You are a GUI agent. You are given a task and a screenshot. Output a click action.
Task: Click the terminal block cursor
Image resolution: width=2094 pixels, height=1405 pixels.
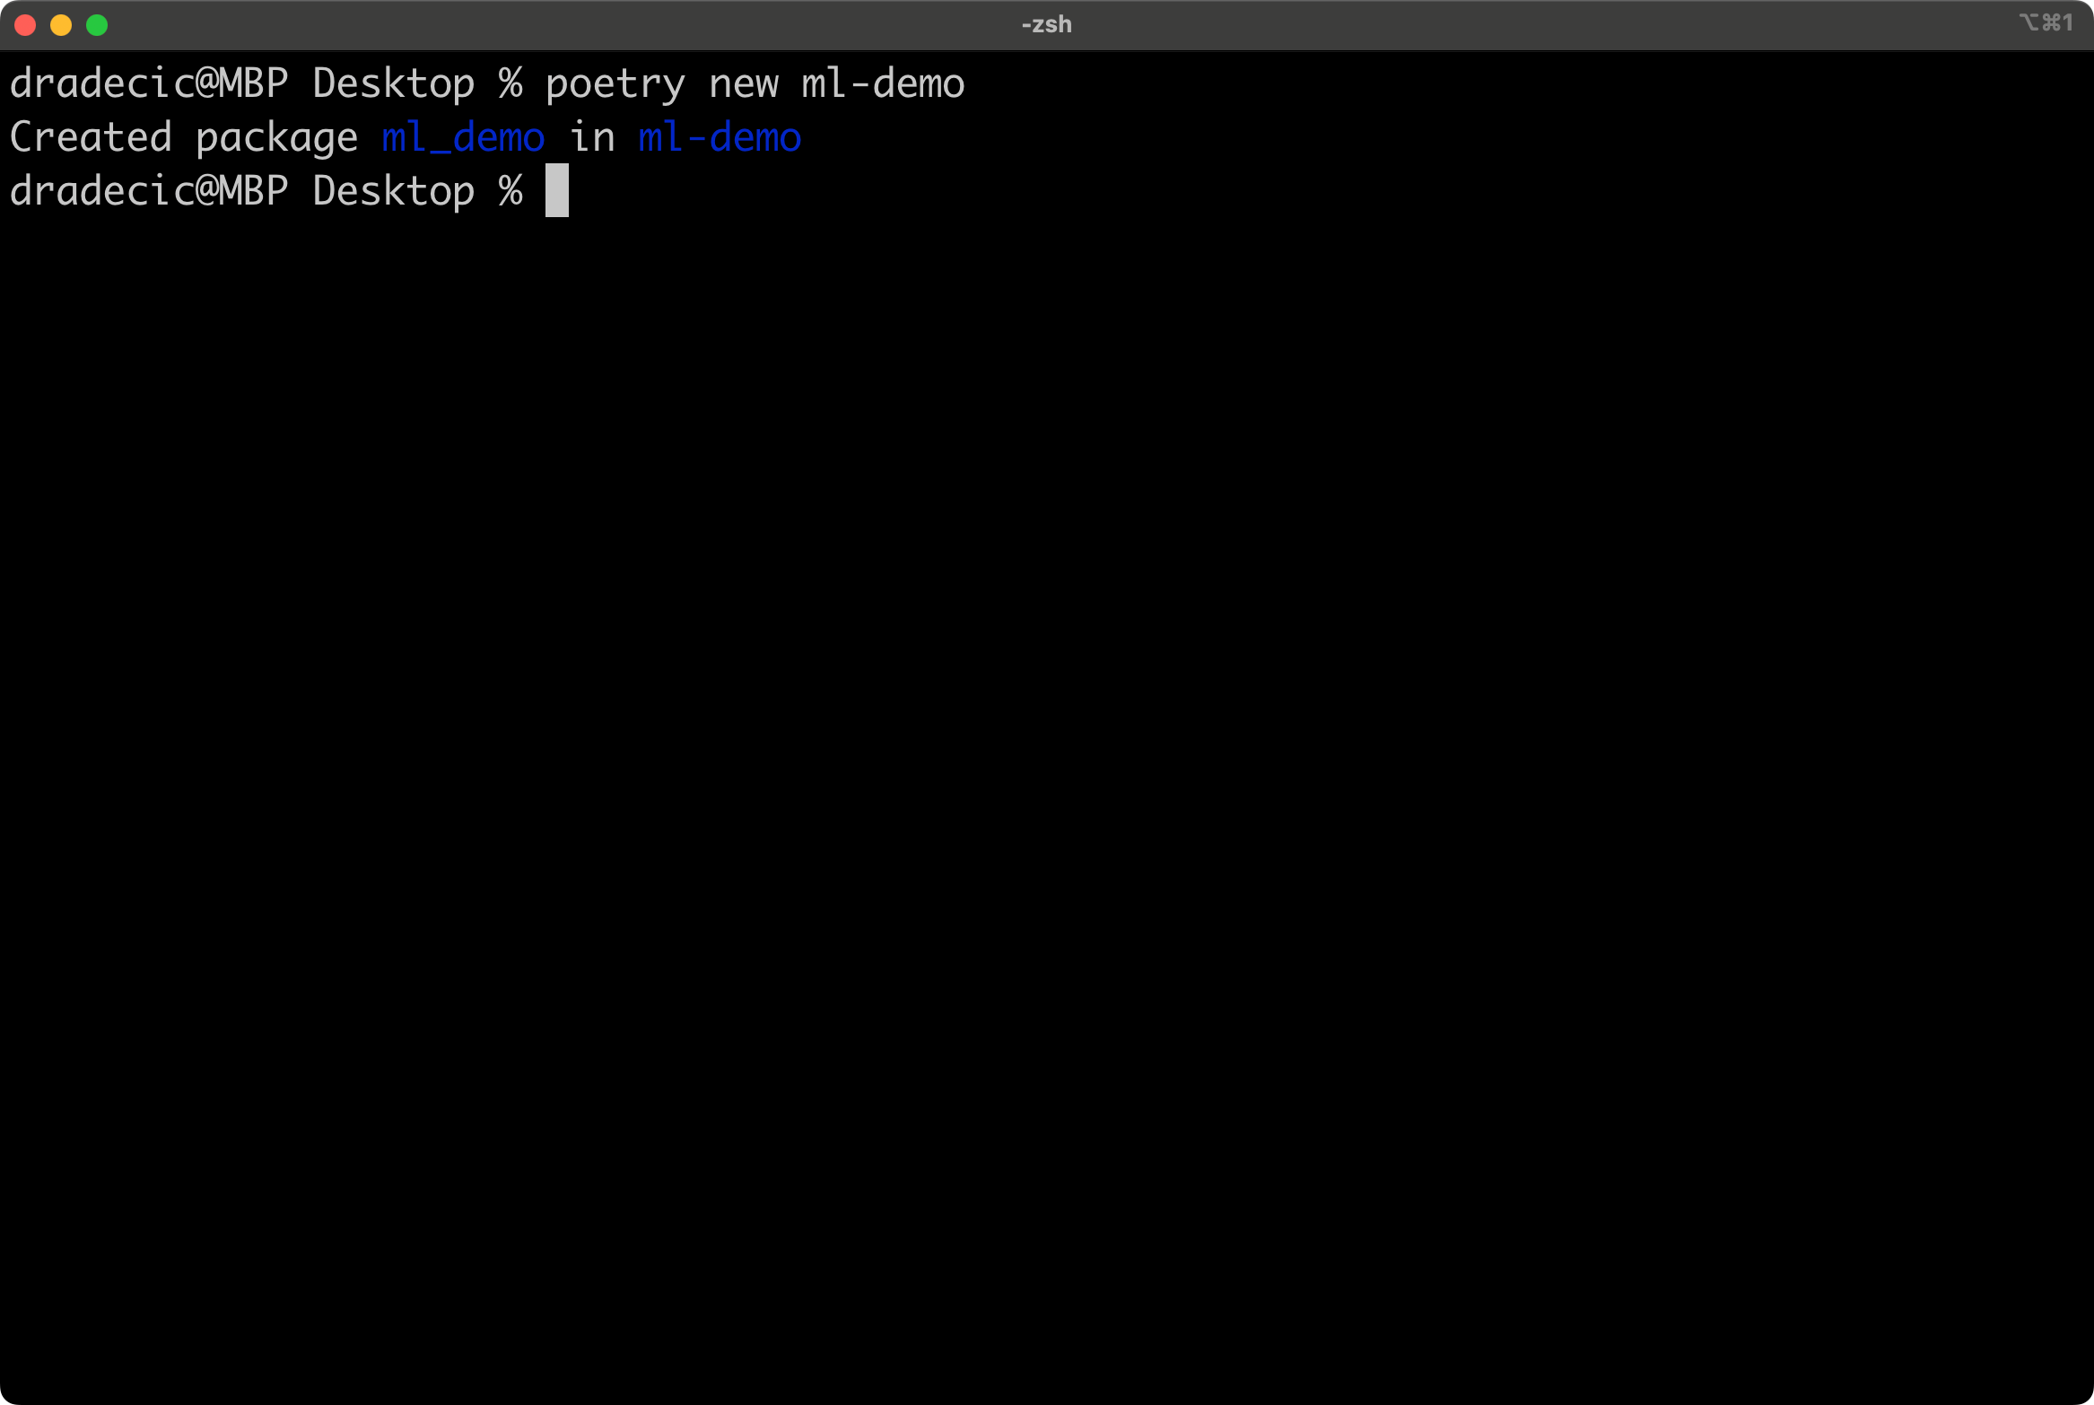click(x=556, y=190)
